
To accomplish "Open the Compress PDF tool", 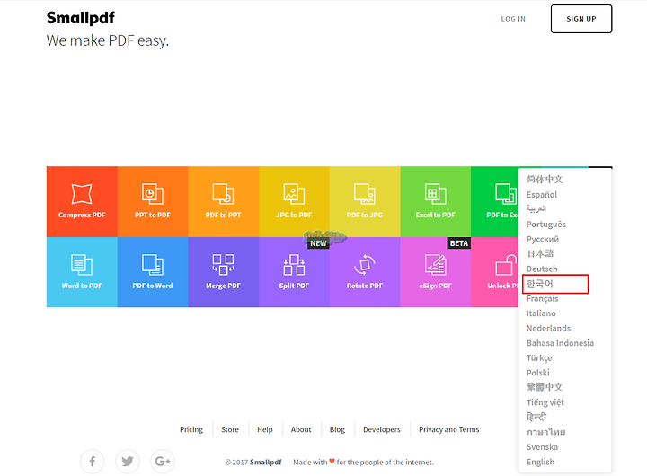I will click(x=82, y=201).
